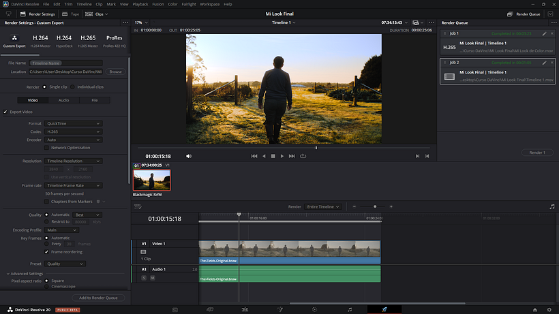Open the Fairlight page

pos(350,310)
